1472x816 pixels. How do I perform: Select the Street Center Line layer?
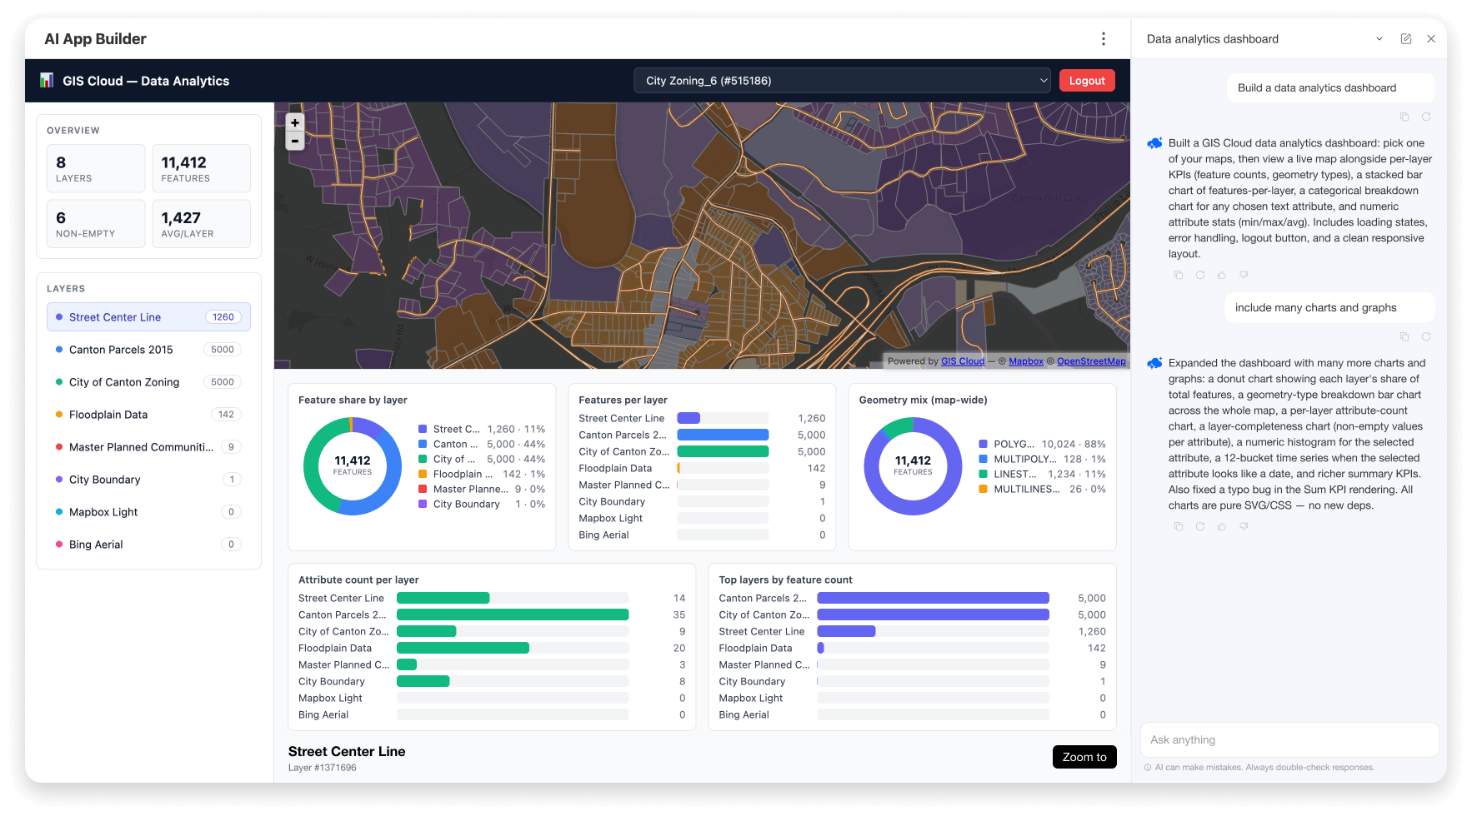point(148,317)
